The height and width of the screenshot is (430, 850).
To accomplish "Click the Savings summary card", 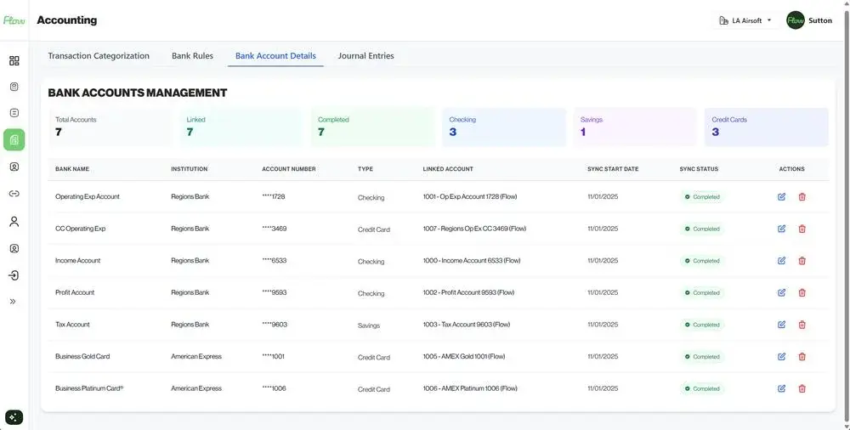I will click(x=635, y=127).
